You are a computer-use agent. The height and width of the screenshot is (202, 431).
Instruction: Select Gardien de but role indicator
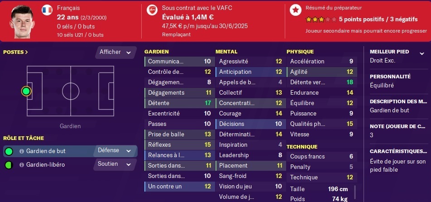tap(9, 151)
